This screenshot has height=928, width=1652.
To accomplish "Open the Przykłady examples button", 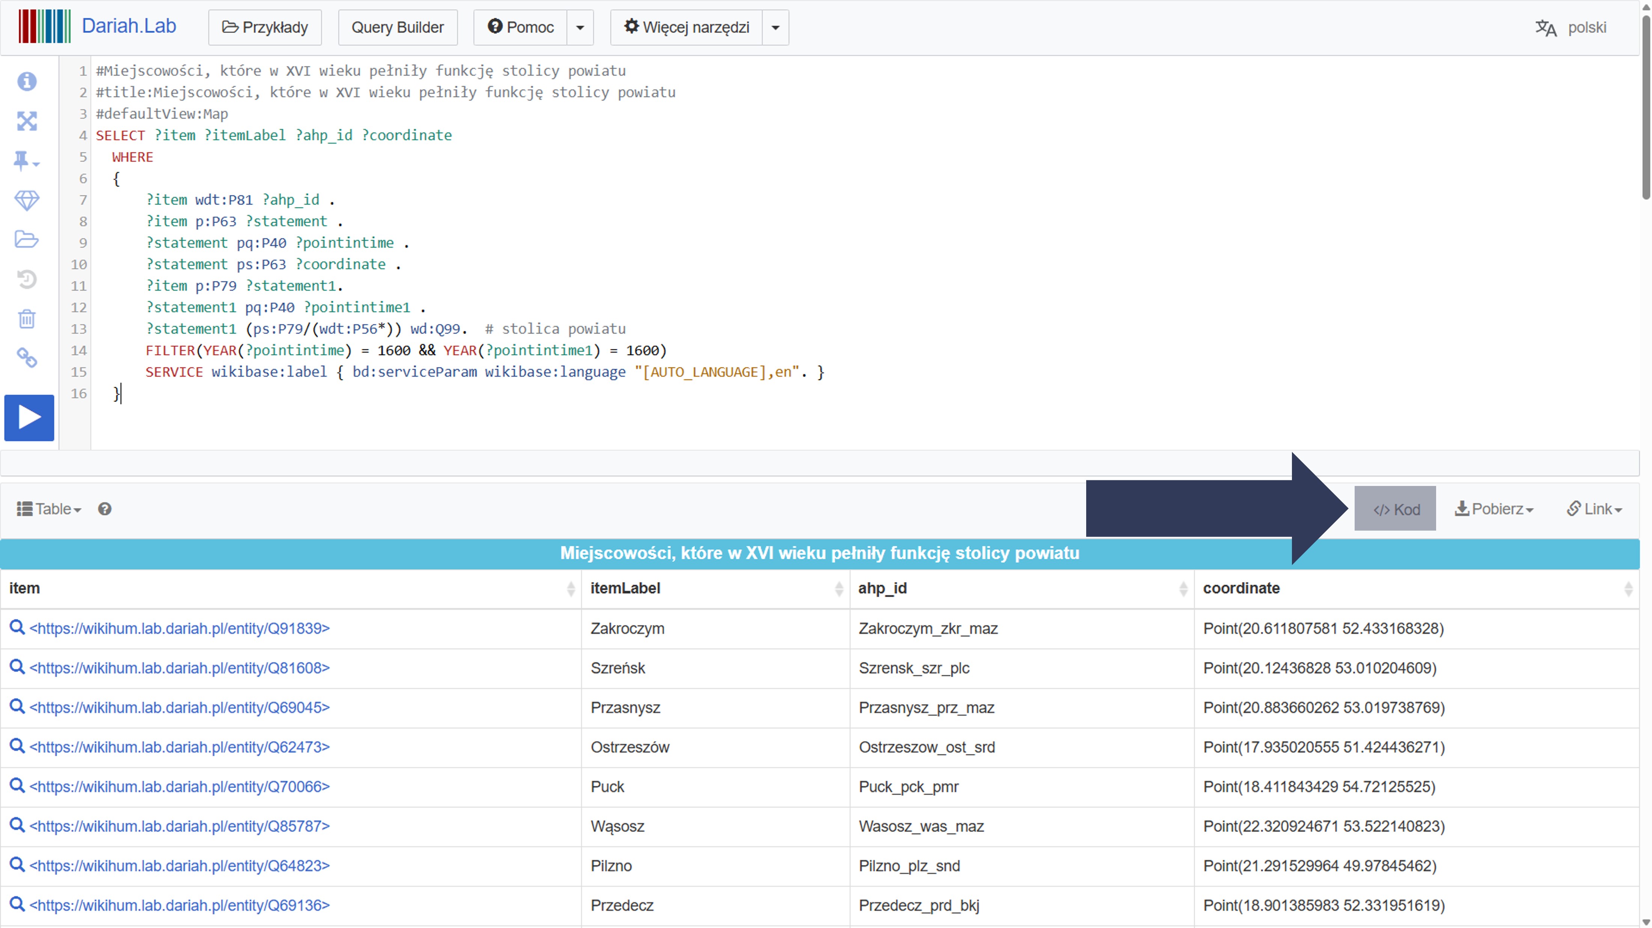I will pyautogui.click(x=265, y=27).
